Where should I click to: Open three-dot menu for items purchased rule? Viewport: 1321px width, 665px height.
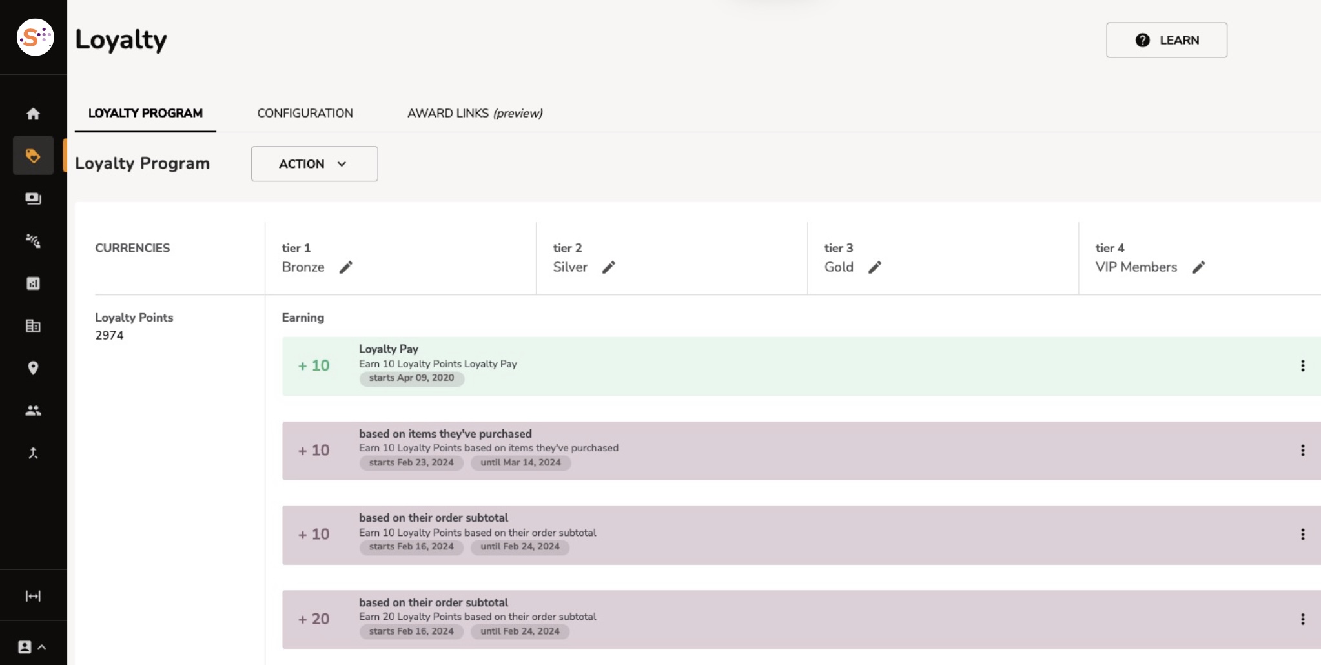[x=1302, y=451]
